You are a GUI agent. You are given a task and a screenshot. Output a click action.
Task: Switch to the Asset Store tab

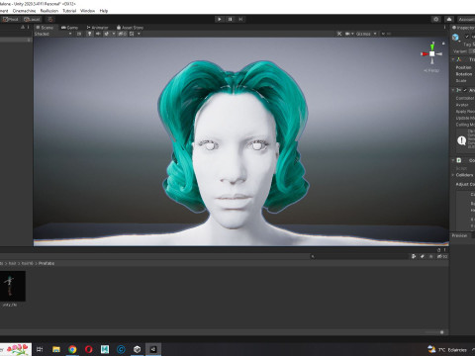130,28
